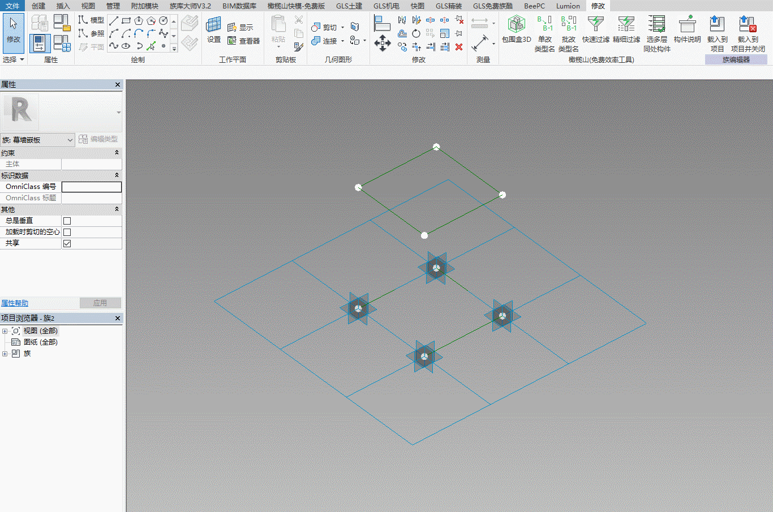The image size is (773, 512).
Task: Open the 查看器 work plane viewer
Action: pos(243,41)
